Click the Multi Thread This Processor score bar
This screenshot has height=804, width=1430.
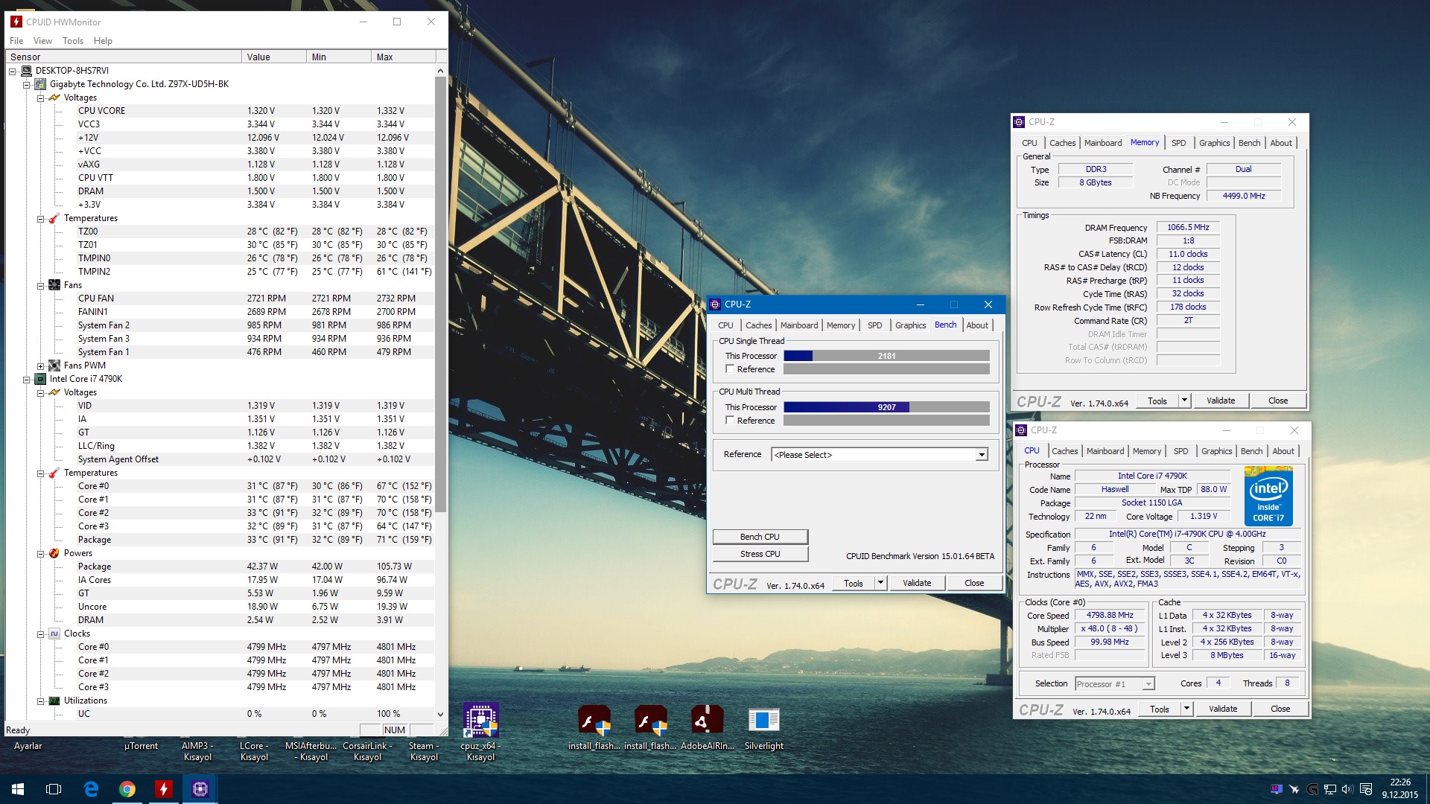click(886, 407)
